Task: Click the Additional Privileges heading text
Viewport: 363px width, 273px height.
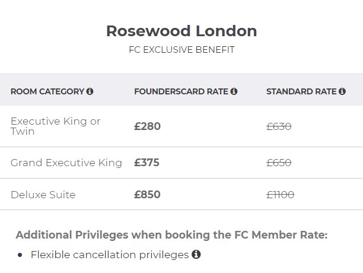Action: (x=171, y=235)
